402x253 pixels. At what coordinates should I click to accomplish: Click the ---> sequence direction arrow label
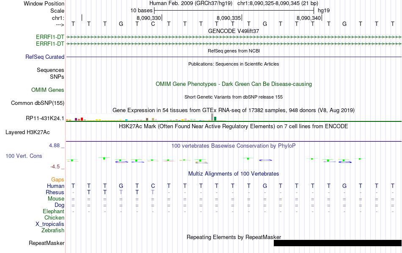click(60, 25)
